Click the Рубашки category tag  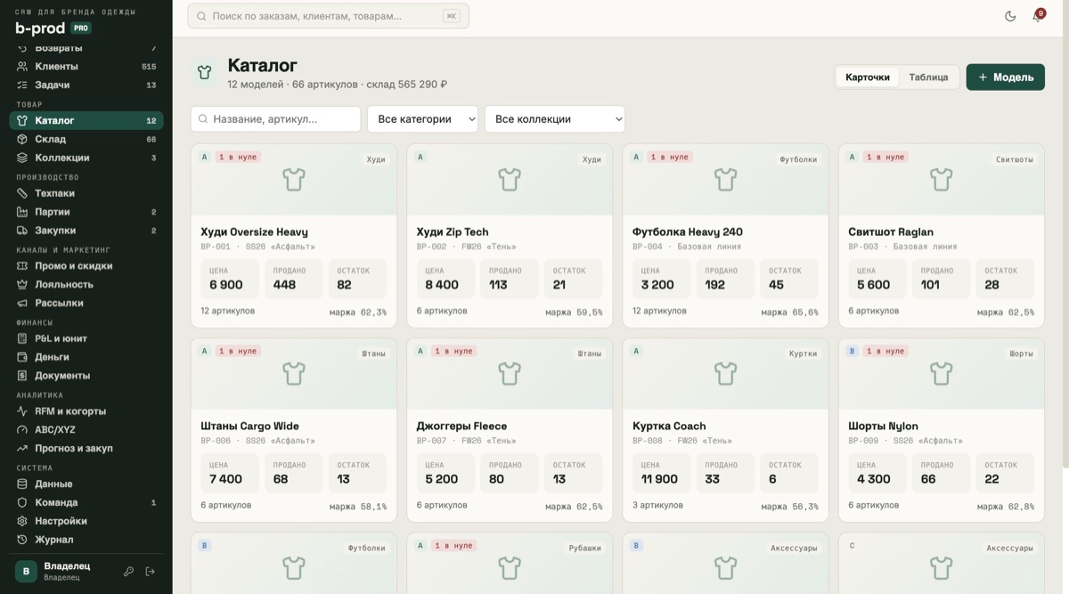pyautogui.click(x=585, y=548)
